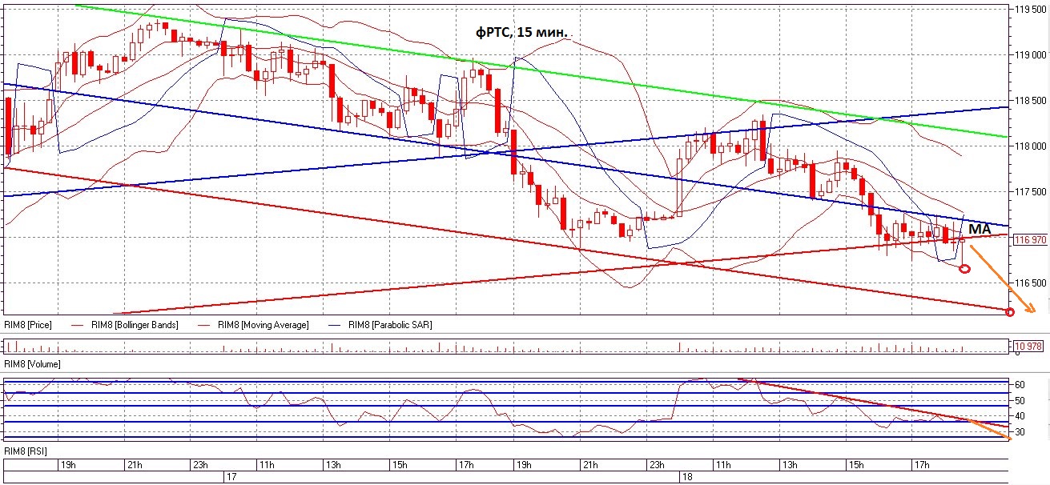Click the 118 000 price axis label
This screenshot has width=1050, height=485.
pyautogui.click(x=1031, y=146)
